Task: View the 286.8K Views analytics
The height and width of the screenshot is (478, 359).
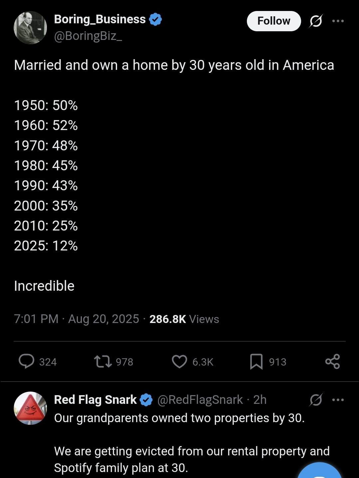Action: [x=184, y=319]
